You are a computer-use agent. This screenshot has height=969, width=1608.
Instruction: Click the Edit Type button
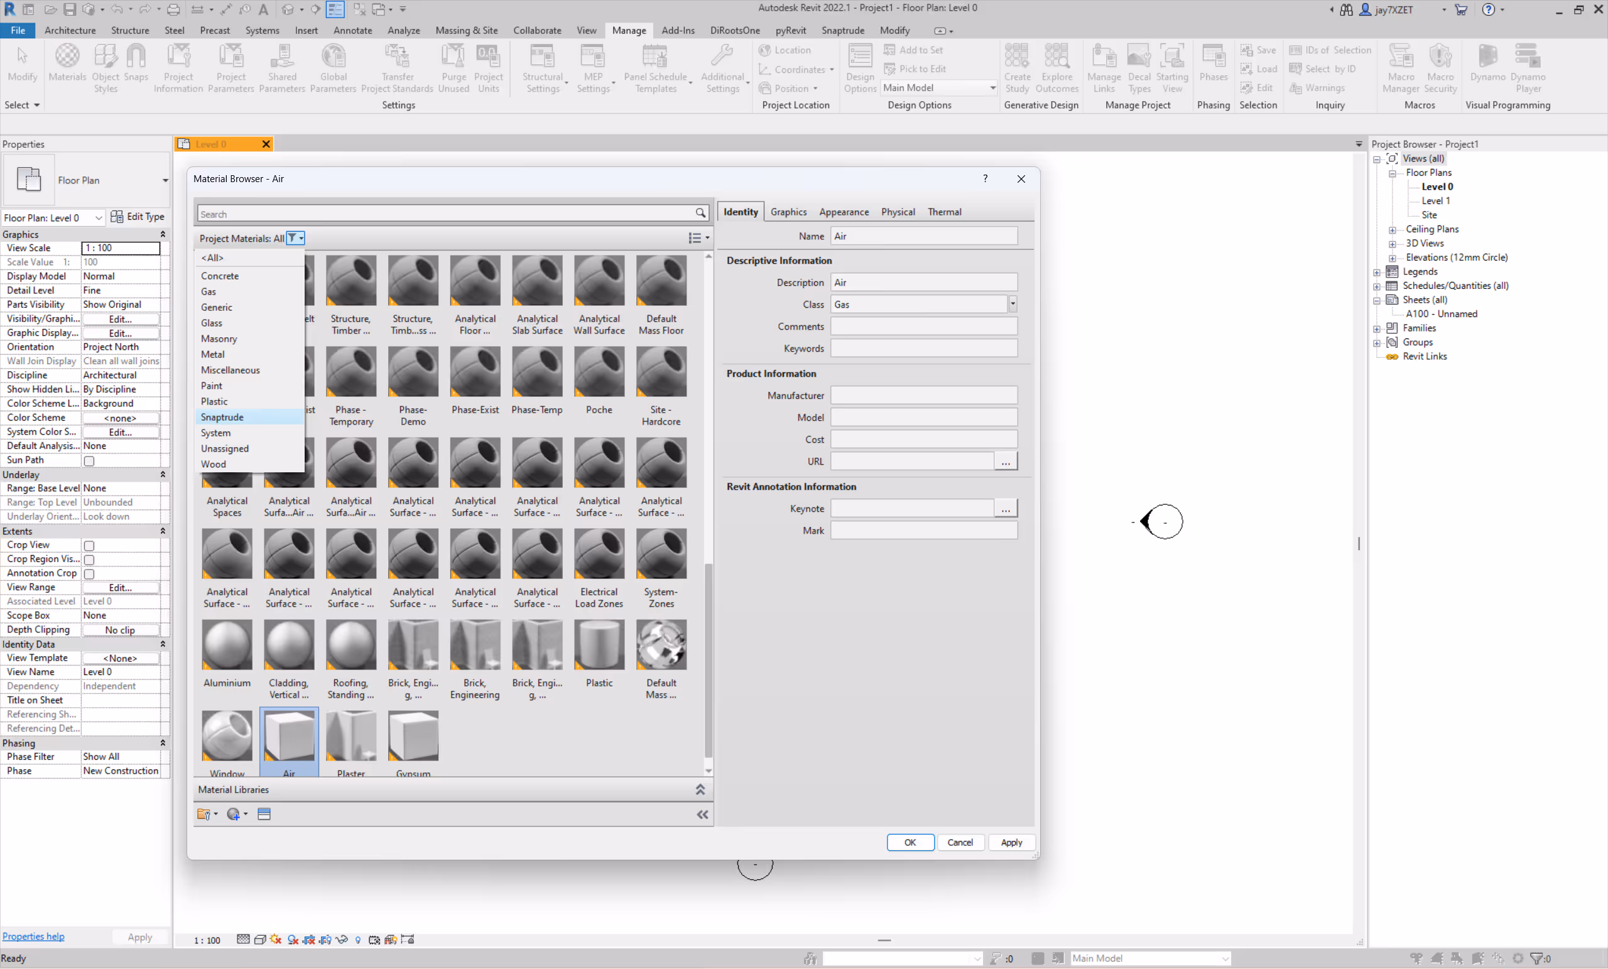(138, 217)
